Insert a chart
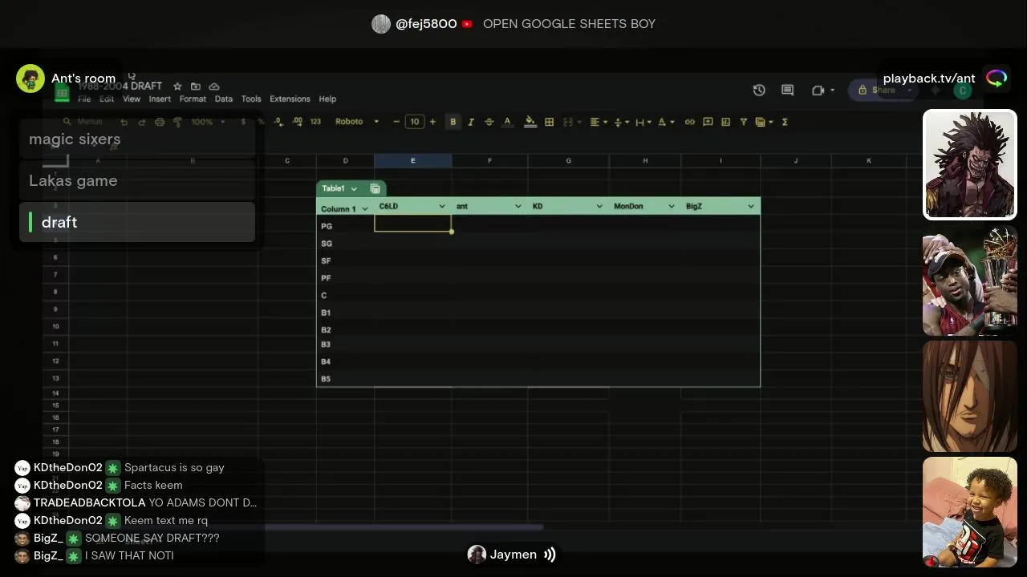The image size is (1027, 577). click(725, 122)
